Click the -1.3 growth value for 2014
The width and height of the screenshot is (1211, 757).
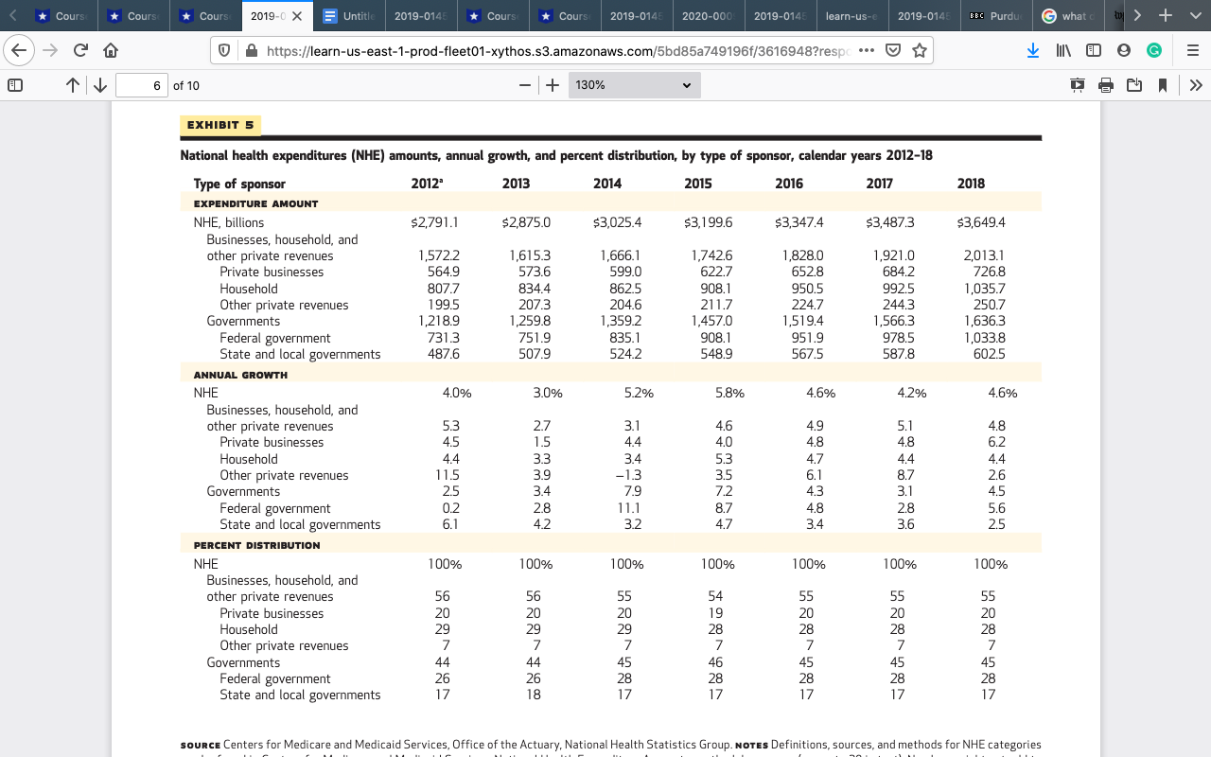tap(628, 475)
